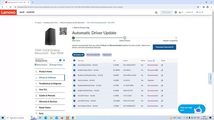Click the My Account button
Screen dimensions: 214x120
tap(167, 12)
